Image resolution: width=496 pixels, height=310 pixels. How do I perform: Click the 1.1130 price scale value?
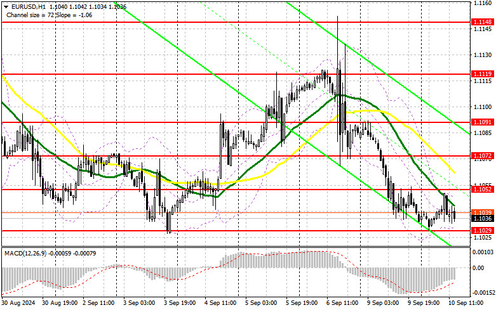(483, 55)
